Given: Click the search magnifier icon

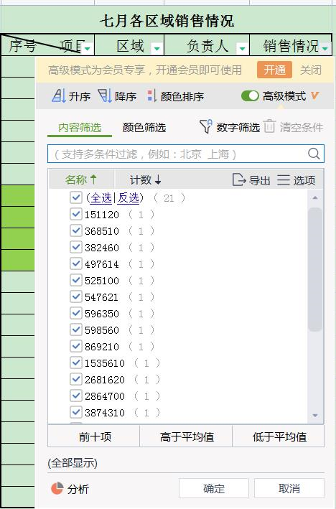Looking at the screenshot, I should coord(314,154).
